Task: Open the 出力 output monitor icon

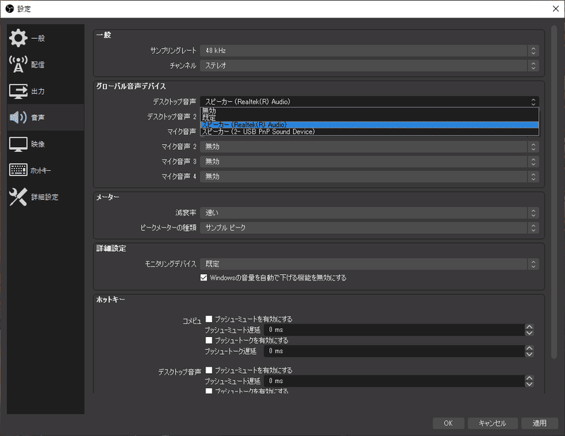Action: [x=18, y=91]
